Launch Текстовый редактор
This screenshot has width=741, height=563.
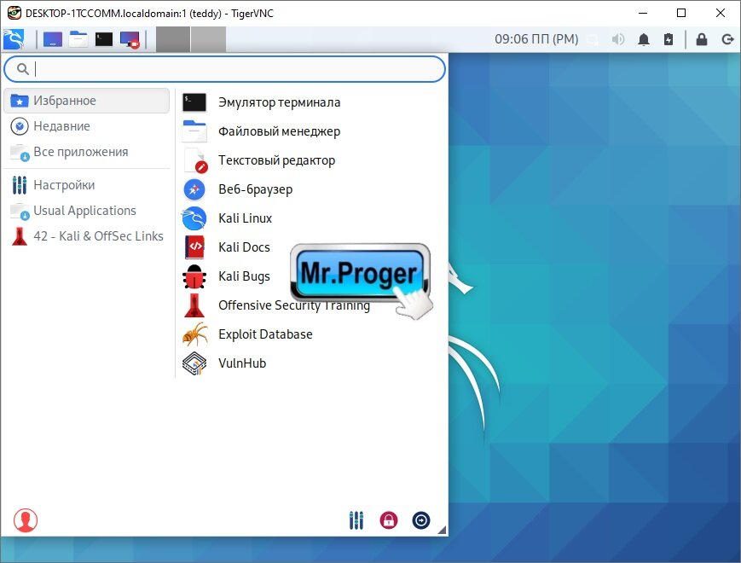[x=312, y=160]
